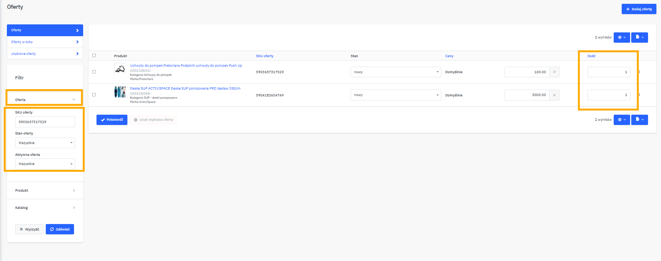Click the Odśwież filter button

(60, 229)
